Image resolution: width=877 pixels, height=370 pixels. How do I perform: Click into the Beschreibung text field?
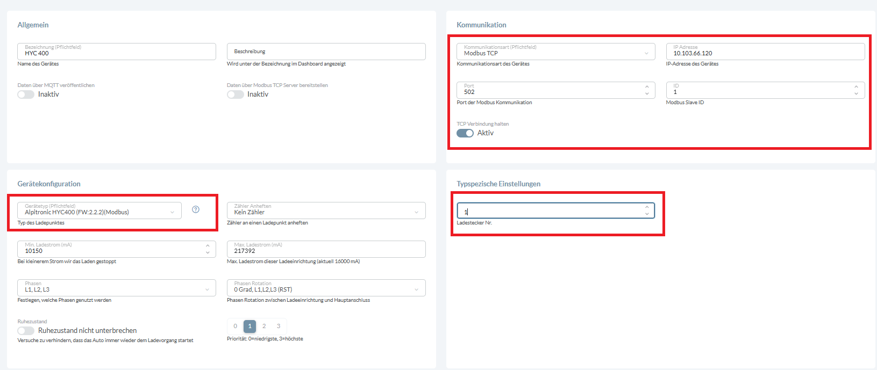point(326,52)
